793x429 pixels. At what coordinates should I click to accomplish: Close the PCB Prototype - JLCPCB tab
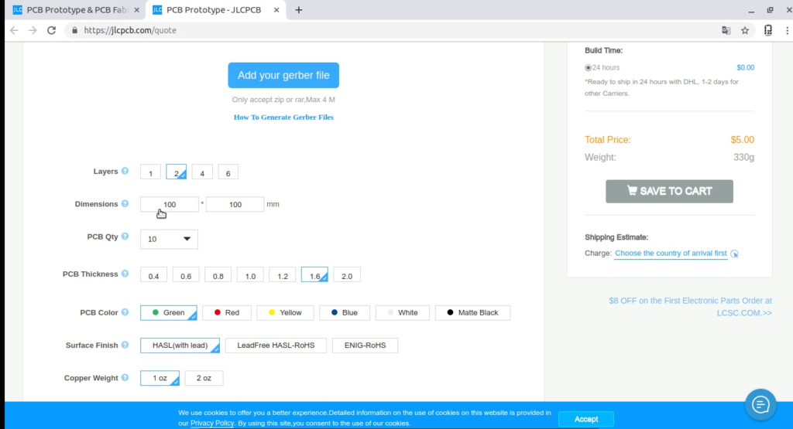276,10
